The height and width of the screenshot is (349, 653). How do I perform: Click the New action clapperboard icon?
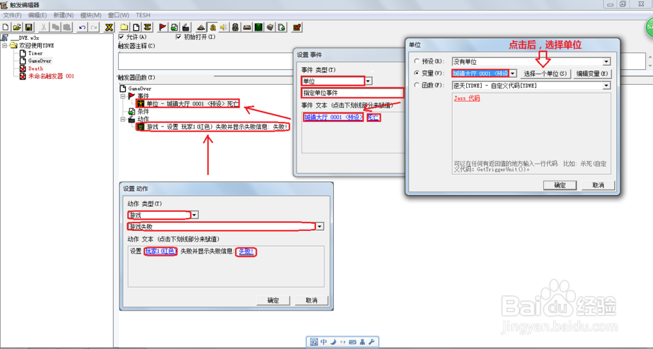pos(185,27)
